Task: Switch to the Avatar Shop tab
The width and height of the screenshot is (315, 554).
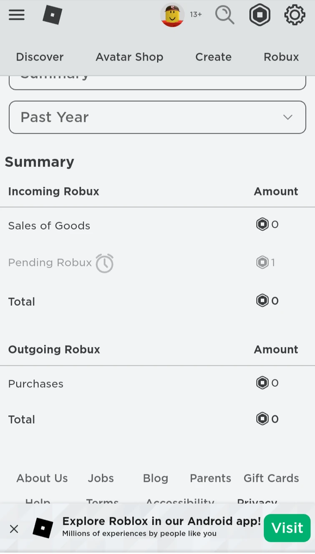Action: click(x=129, y=57)
